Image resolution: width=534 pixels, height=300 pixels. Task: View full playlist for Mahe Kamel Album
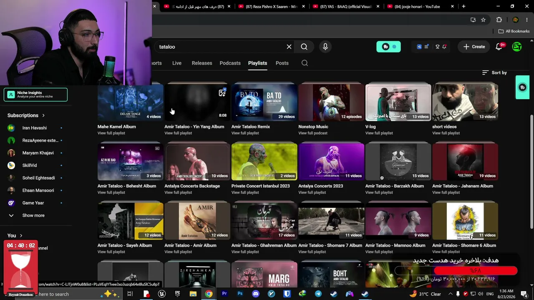pos(111,133)
